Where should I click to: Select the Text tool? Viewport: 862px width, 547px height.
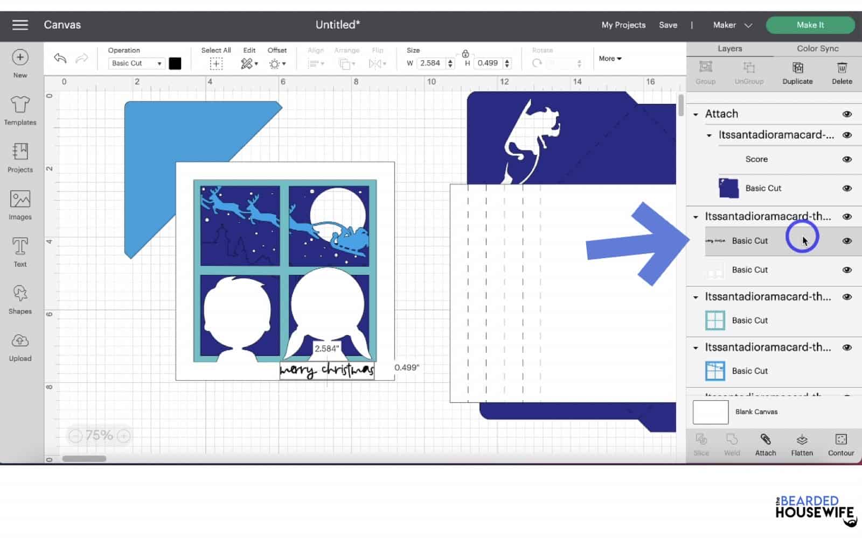coord(20,252)
